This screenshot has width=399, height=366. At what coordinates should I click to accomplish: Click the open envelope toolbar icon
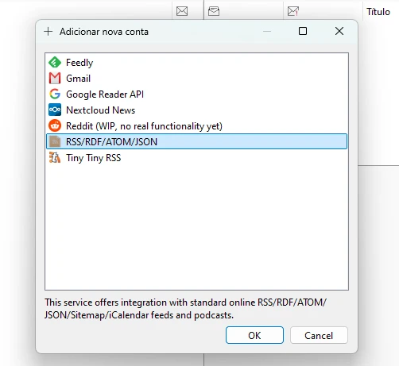tap(214, 11)
